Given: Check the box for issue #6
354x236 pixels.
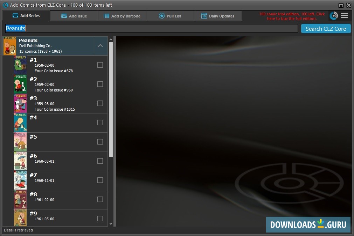Looking at the screenshot, I should 100,161.
